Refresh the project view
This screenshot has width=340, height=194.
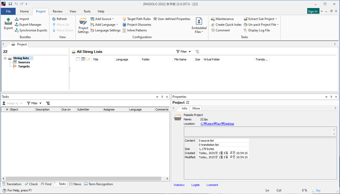click(59, 19)
